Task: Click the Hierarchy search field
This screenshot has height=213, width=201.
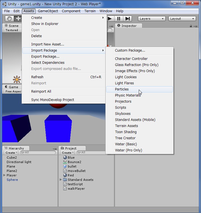Action: [38, 153]
